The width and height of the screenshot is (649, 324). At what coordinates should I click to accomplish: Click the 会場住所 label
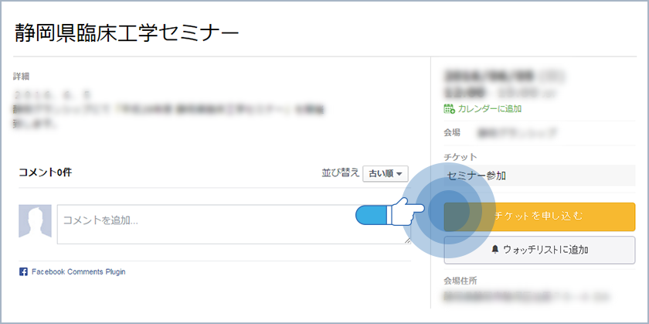(x=460, y=281)
